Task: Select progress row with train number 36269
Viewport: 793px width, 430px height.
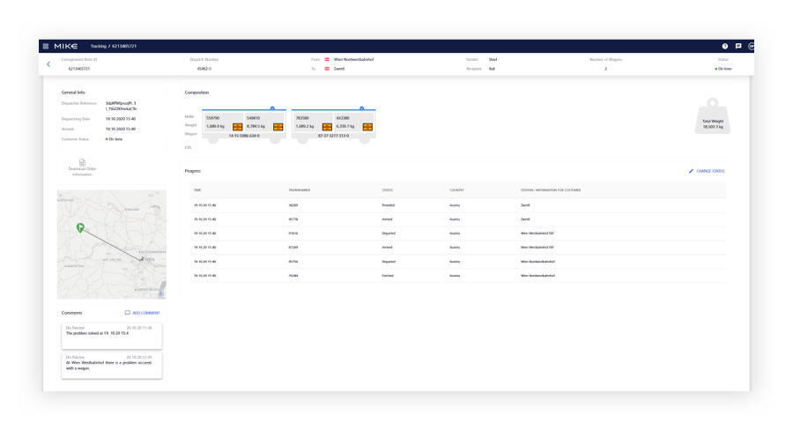Action: (x=458, y=205)
